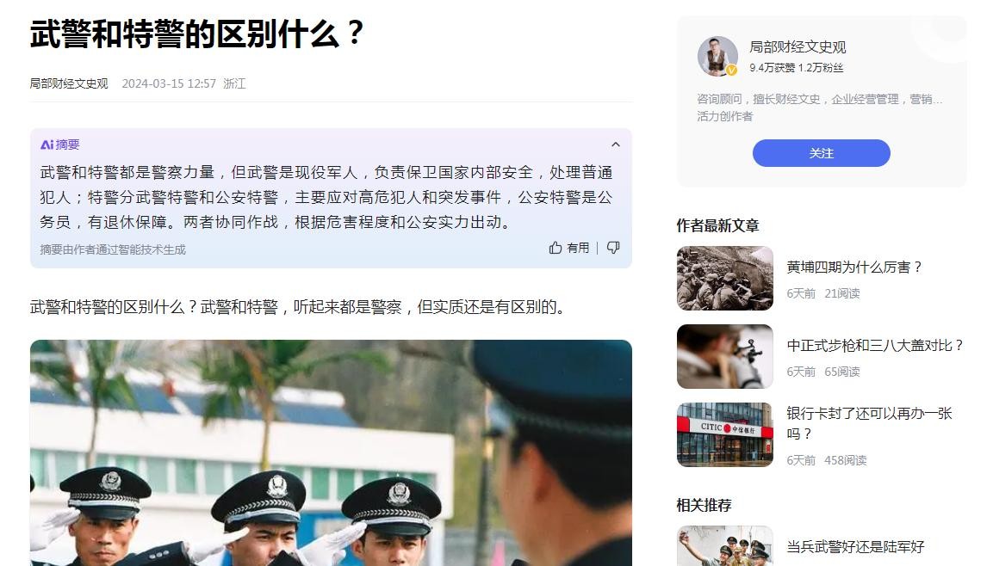Click the thumbs-up useful icon

click(x=555, y=247)
